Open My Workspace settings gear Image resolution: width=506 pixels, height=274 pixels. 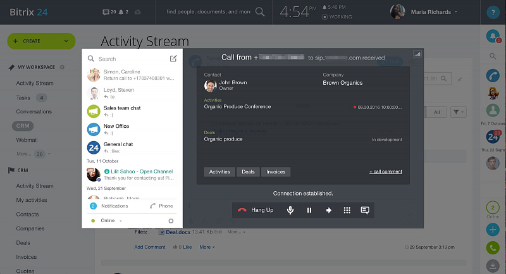pos(62,67)
